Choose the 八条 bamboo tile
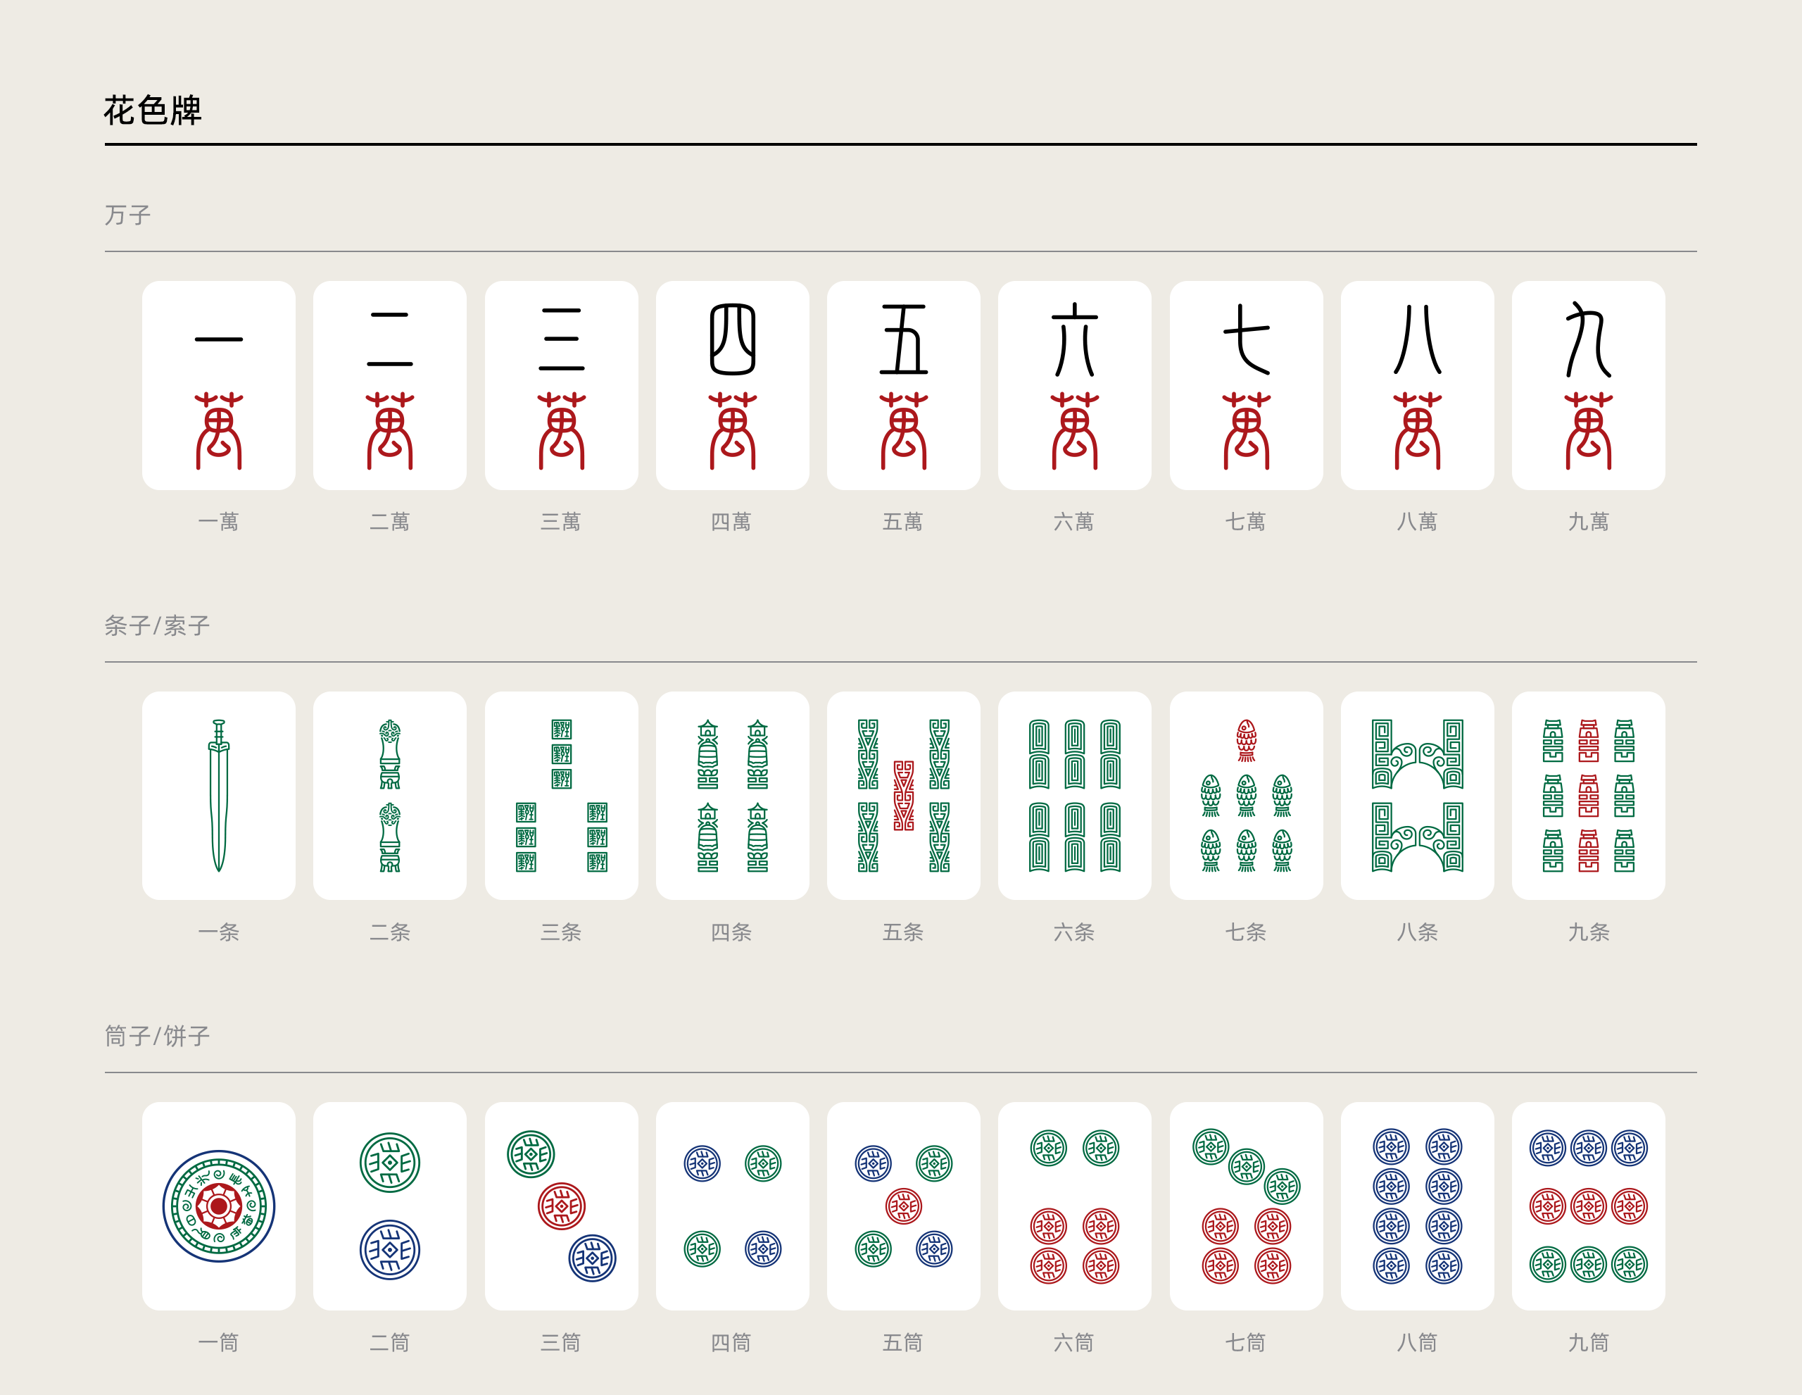The height and width of the screenshot is (1395, 1802). point(1417,795)
